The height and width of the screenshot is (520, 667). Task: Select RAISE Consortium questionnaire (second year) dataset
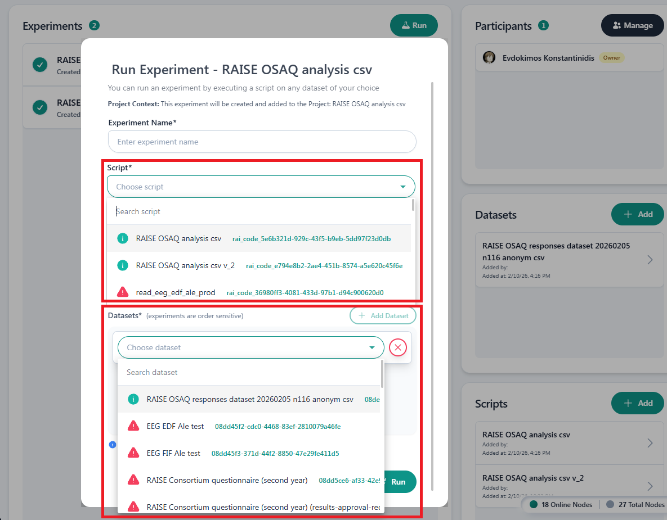click(x=227, y=480)
